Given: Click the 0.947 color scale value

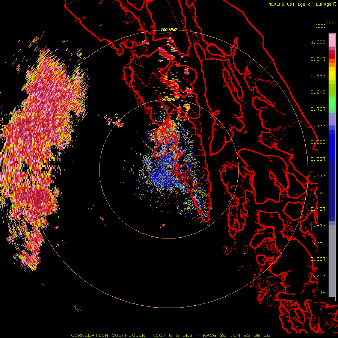Looking at the screenshot, I should [318, 59].
